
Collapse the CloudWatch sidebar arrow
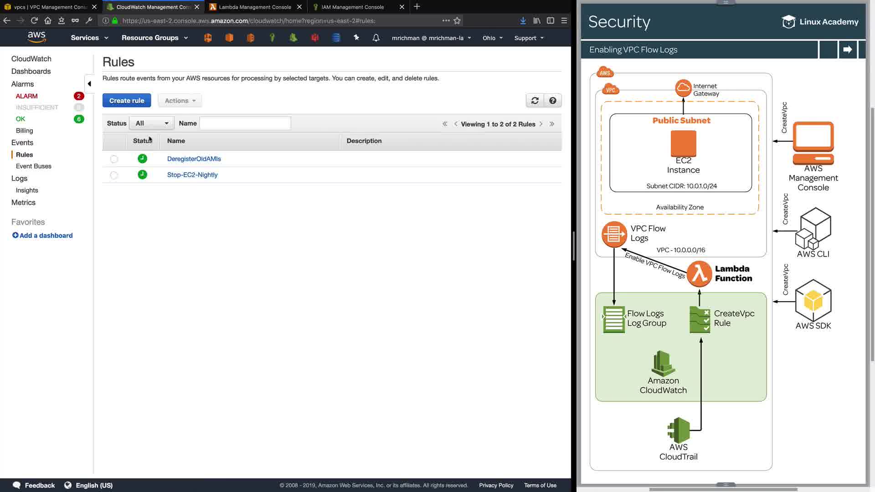[89, 84]
